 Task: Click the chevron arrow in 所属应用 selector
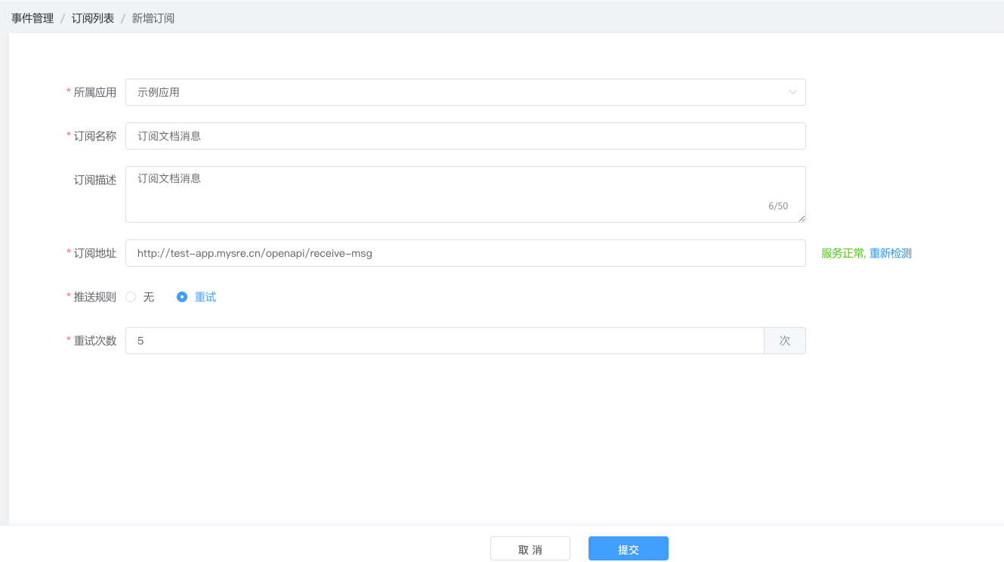(792, 92)
